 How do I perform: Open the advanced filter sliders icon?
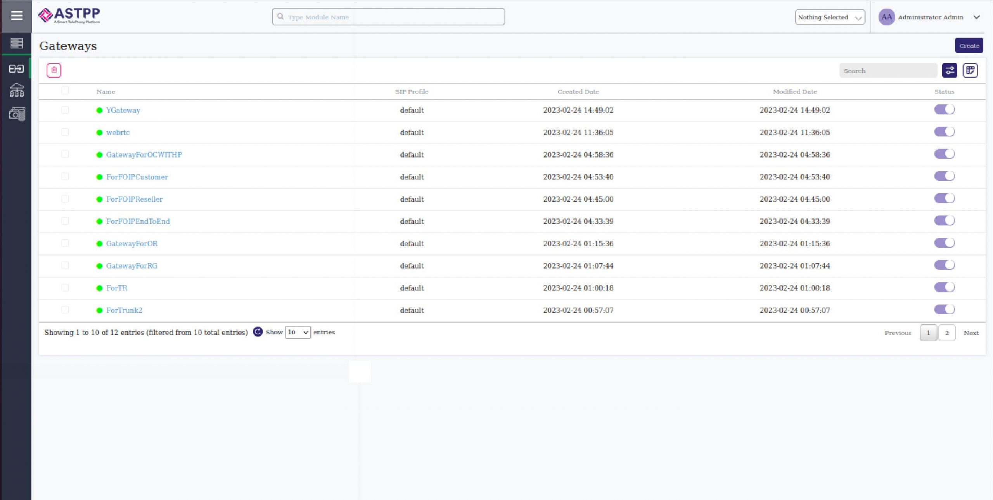click(950, 71)
